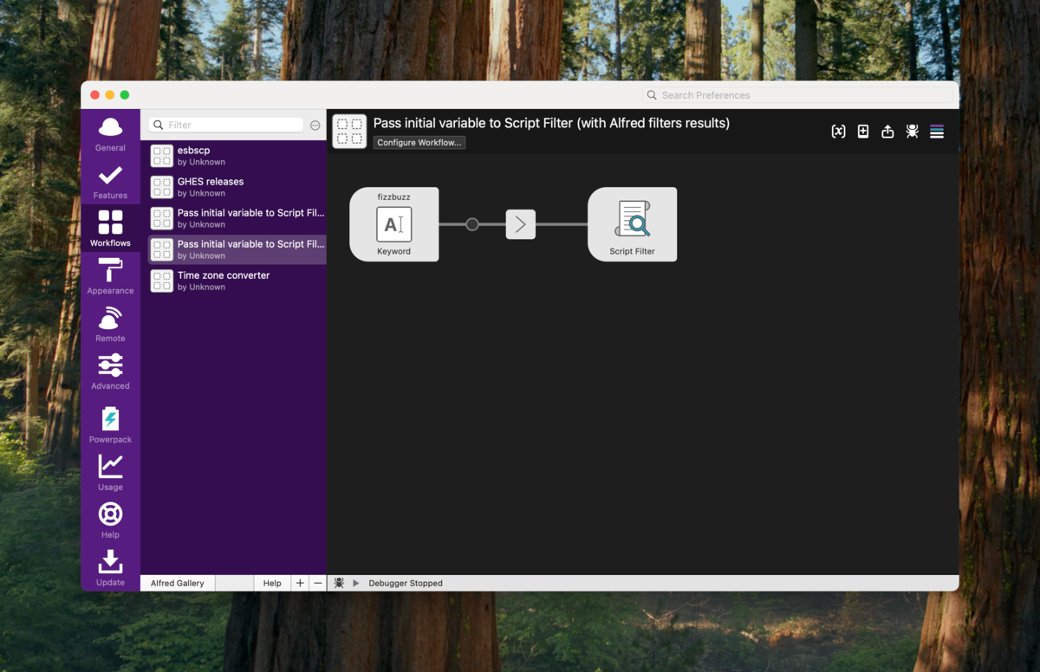
Task: Select the Workflows sidebar tab
Action: [110, 229]
